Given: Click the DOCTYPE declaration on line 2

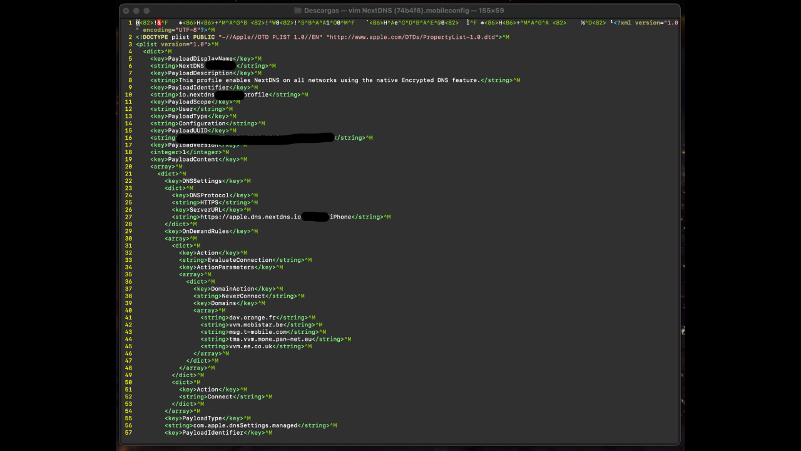Looking at the screenshot, I should (322, 37).
